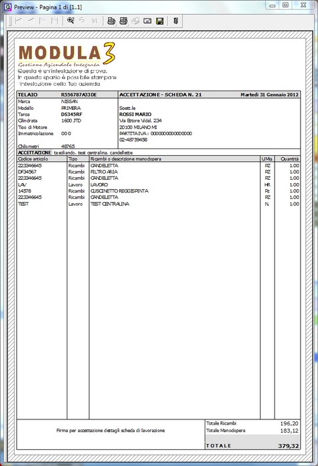318x466 pixels.
Task: Click the date 'Martedì 31 Gennaio 2012'
Action: [269, 95]
